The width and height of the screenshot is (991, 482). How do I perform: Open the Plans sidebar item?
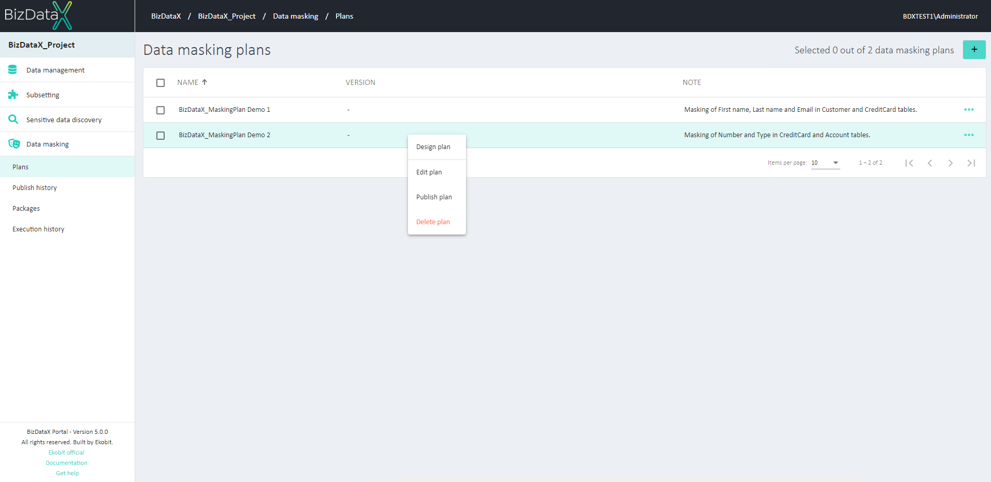tap(67, 167)
